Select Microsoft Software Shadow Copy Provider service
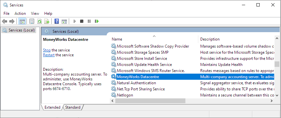Image resolution: width=281 pixels, height=118 pixels. tap(153, 46)
